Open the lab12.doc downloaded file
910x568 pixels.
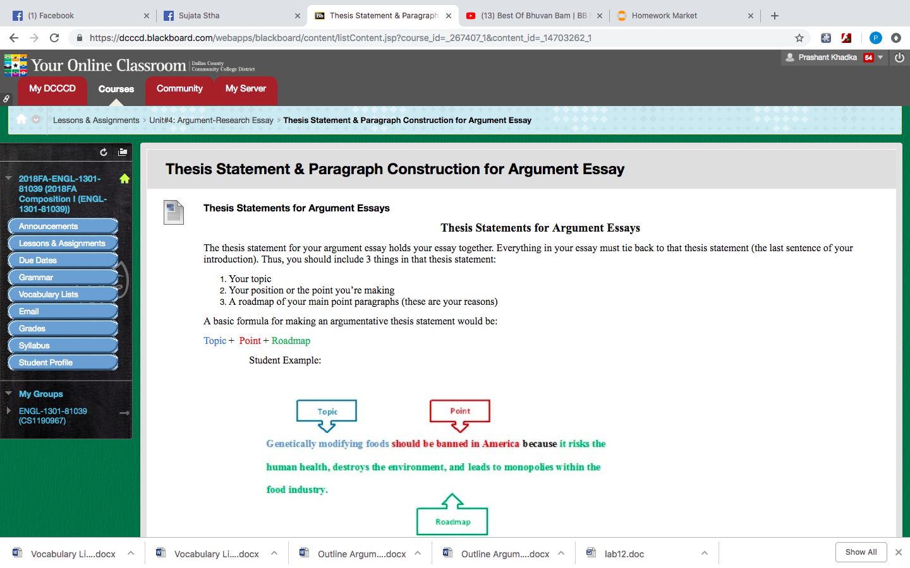[624, 553]
